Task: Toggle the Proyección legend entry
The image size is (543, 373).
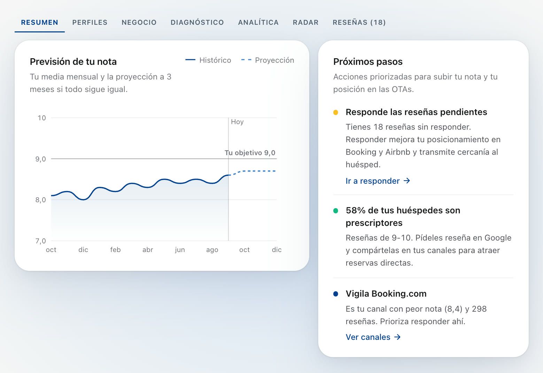Action: [x=267, y=60]
